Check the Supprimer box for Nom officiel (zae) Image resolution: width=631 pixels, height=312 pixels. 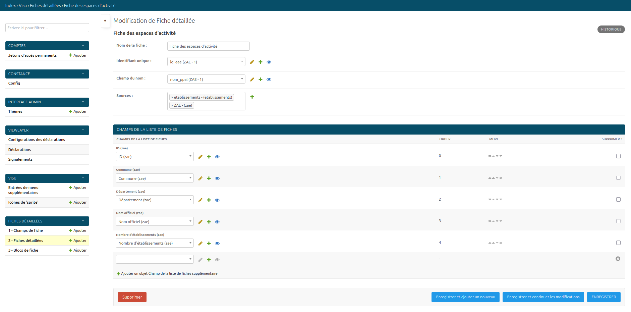pyautogui.click(x=618, y=221)
